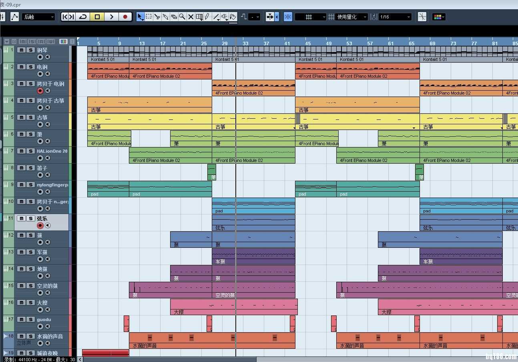The height and width of the screenshot is (362, 518).
Task: Select the 笛子 track small green clip near bar 26
Action: click(212, 172)
